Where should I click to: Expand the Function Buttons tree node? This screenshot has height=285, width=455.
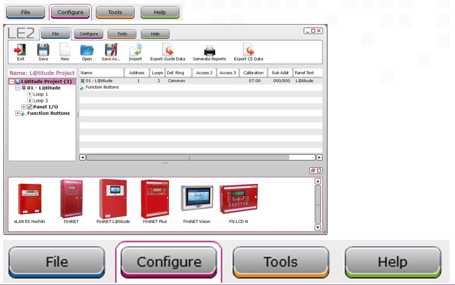click(x=18, y=113)
